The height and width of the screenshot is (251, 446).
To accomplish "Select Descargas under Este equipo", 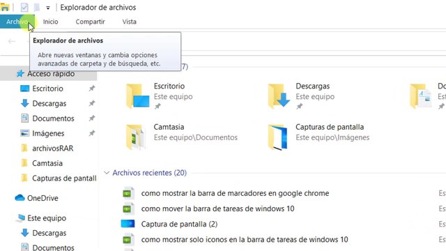I will click(x=49, y=233).
